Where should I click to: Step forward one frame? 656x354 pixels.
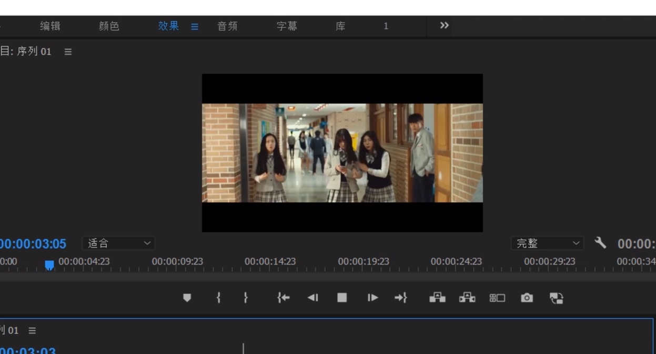pyautogui.click(x=372, y=298)
